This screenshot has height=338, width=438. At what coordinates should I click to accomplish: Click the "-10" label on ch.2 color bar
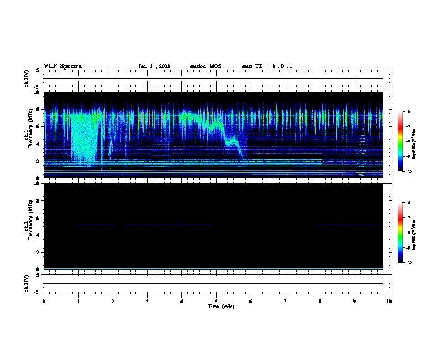409,263
